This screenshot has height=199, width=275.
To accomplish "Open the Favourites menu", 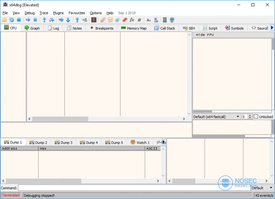I will coord(77,13).
